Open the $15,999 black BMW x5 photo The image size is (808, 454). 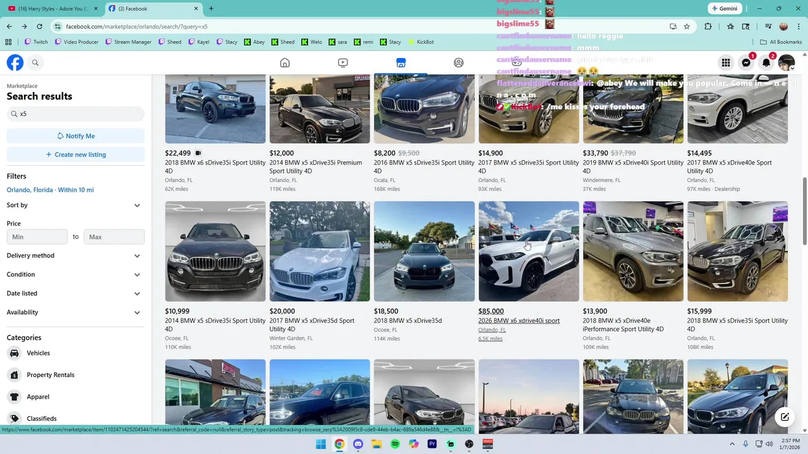(x=737, y=252)
